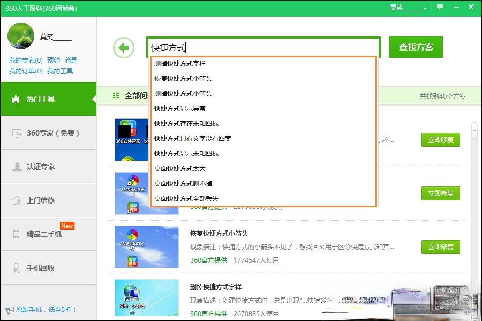Select suggestion 桌面快捷方式全部丢失
The width and height of the screenshot is (482, 321).
click(263, 199)
